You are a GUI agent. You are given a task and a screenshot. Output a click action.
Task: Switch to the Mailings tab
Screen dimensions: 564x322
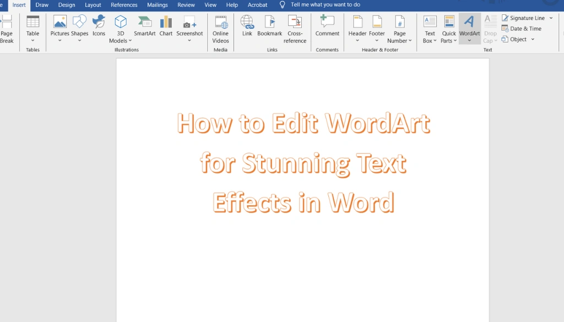(x=157, y=5)
